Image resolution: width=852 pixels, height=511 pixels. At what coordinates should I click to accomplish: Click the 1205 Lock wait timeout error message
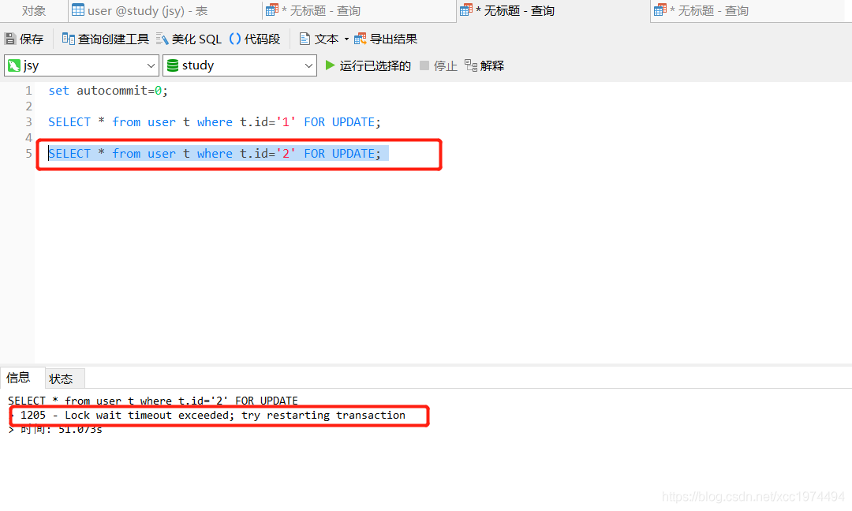point(213,416)
